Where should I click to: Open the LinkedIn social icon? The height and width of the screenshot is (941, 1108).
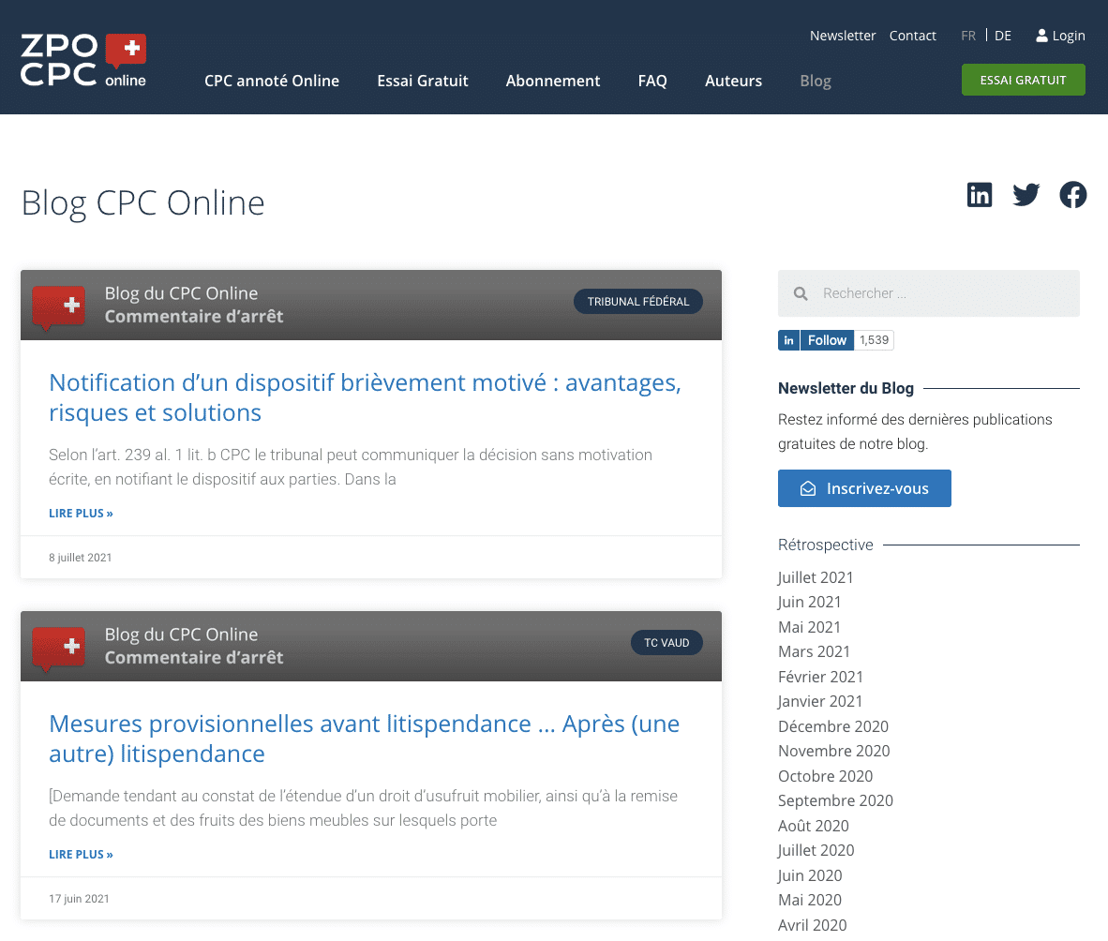(980, 194)
